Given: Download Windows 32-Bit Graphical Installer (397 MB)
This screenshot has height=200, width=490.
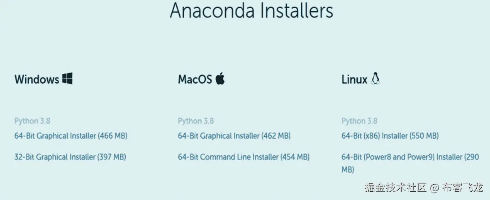Looking at the screenshot, I should [70, 157].
